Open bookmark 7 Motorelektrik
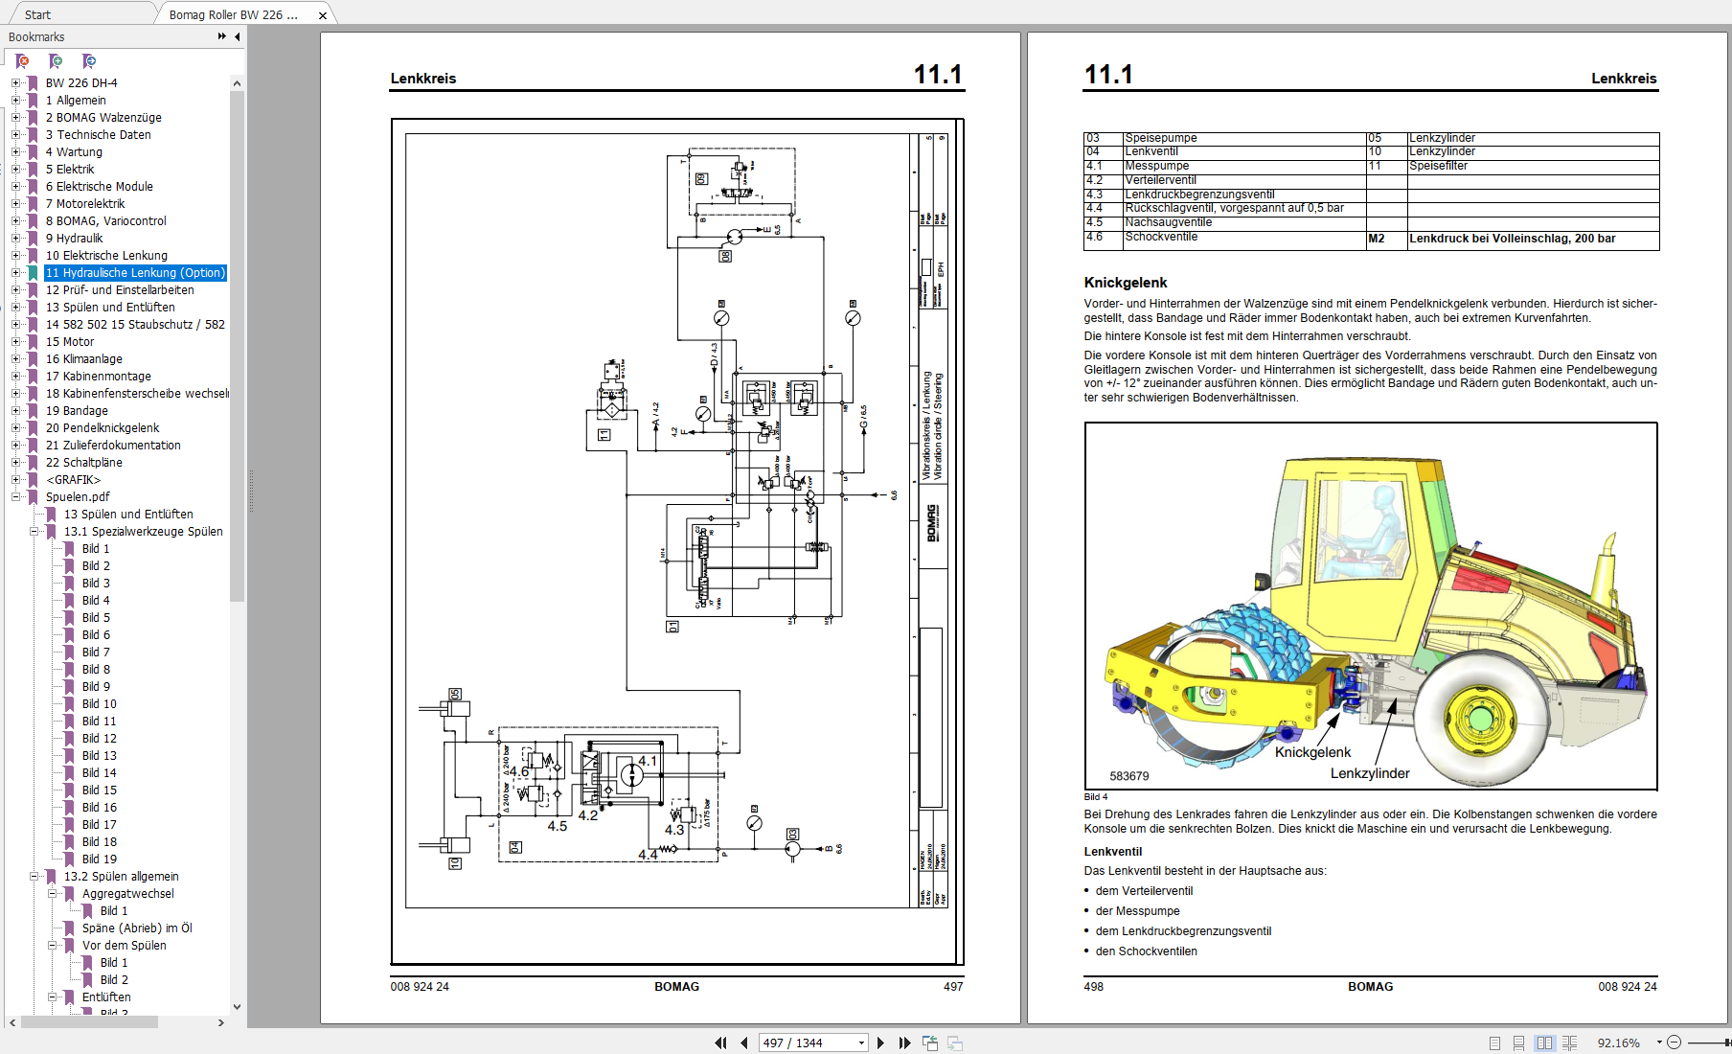The image size is (1732, 1054). [x=85, y=204]
